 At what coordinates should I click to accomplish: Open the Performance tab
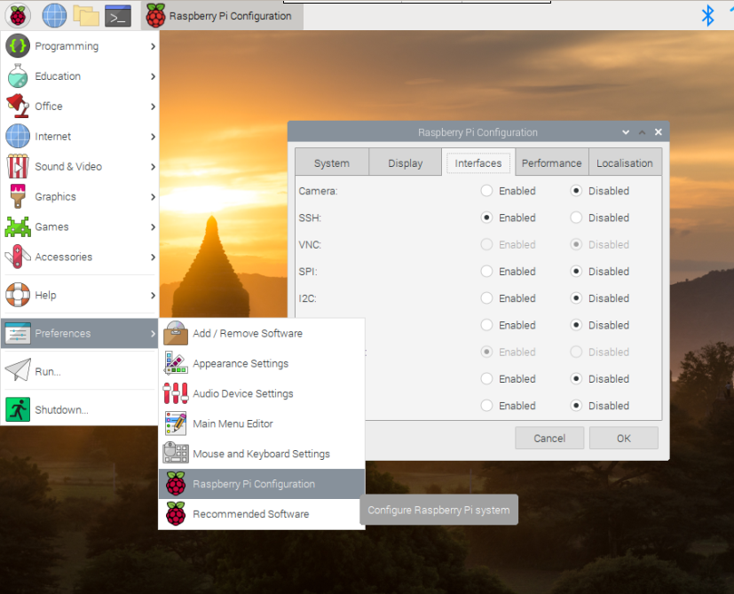pos(551,162)
